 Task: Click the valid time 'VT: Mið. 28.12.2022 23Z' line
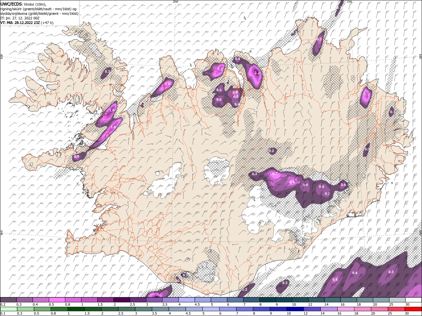click(27, 23)
